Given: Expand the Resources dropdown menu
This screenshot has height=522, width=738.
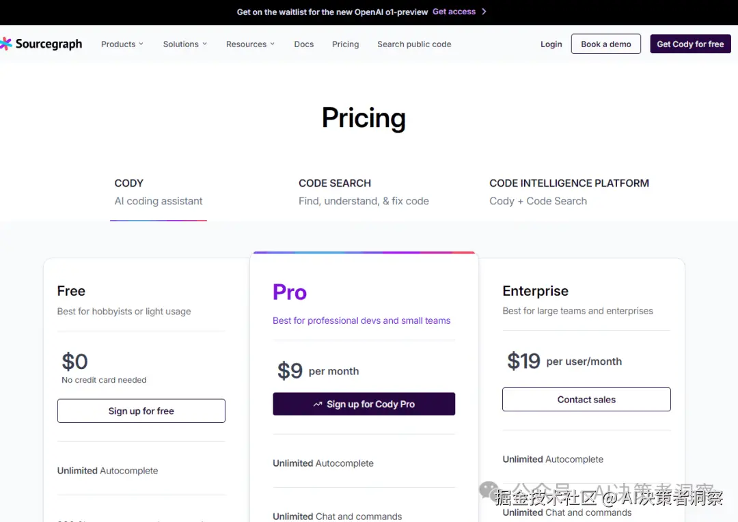Looking at the screenshot, I should 250,44.
